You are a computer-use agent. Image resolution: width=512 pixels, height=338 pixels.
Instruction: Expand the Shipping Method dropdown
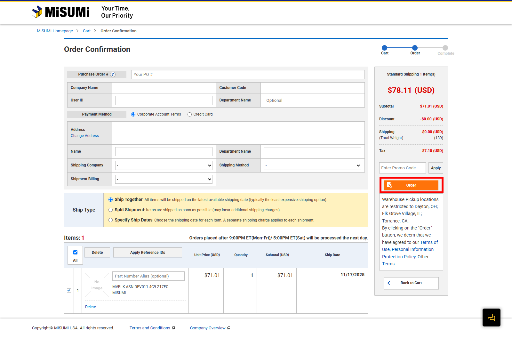(312, 165)
